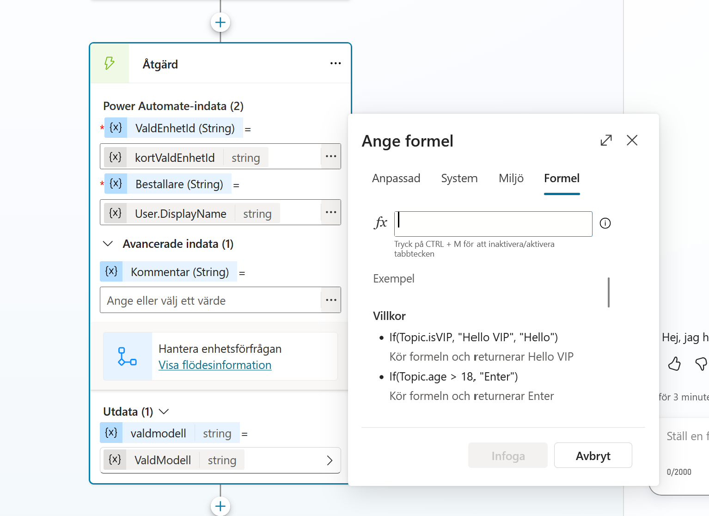Close the Ange formel panel

pos(632,140)
